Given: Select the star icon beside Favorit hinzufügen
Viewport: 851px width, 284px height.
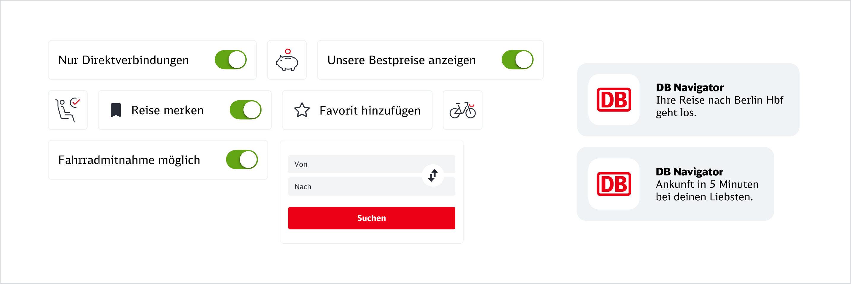Looking at the screenshot, I should [302, 110].
